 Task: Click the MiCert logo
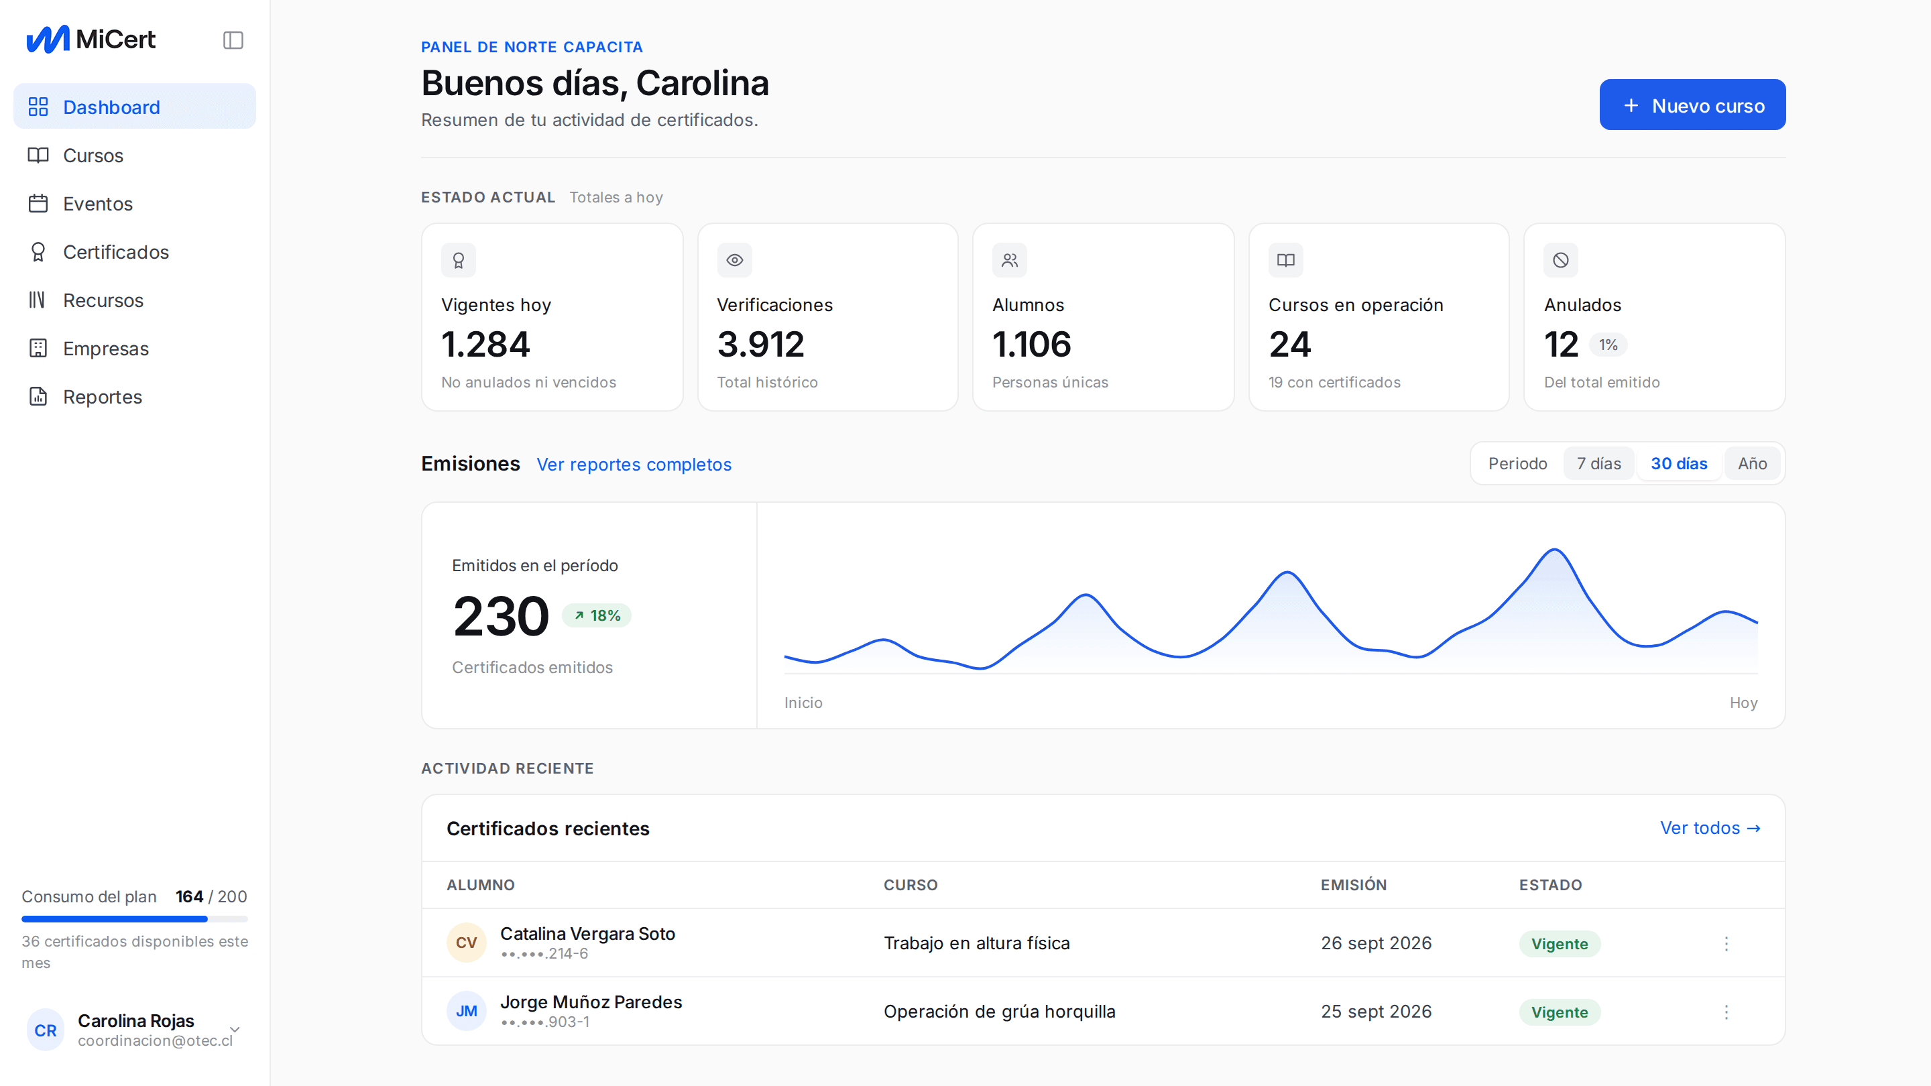(x=91, y=39)
